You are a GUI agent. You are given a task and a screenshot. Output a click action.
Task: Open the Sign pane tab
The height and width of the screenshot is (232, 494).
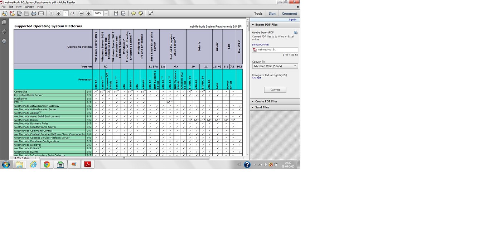(x=272, y=14)
